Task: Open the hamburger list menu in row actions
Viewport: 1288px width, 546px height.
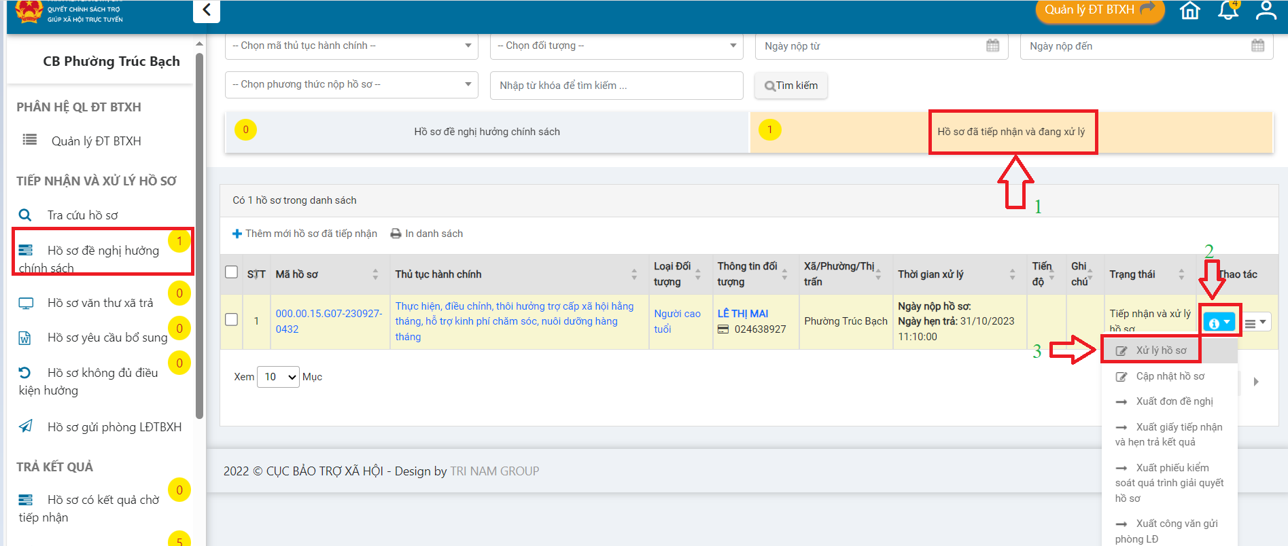Action: tap(1255, 323)
